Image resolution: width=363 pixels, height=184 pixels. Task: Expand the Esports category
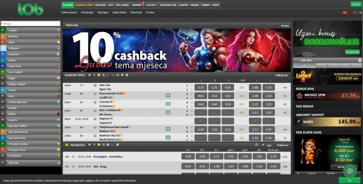click(x=30, y=120)
